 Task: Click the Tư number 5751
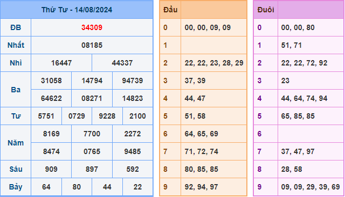click(46, 116)
